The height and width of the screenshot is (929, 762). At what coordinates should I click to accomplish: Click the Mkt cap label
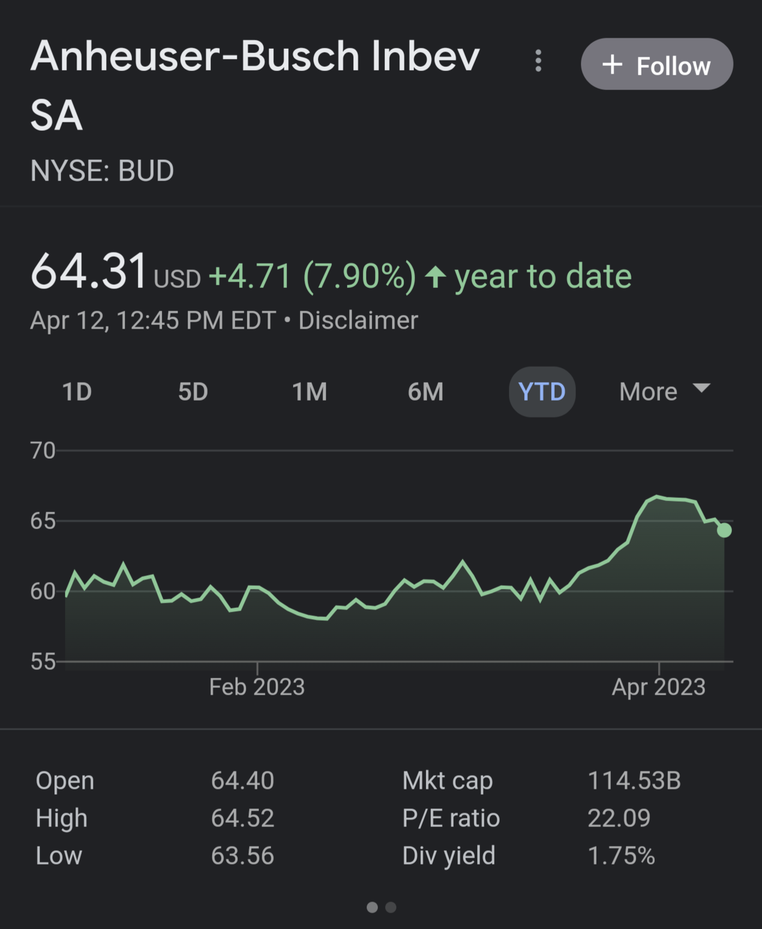coord(447,781)
